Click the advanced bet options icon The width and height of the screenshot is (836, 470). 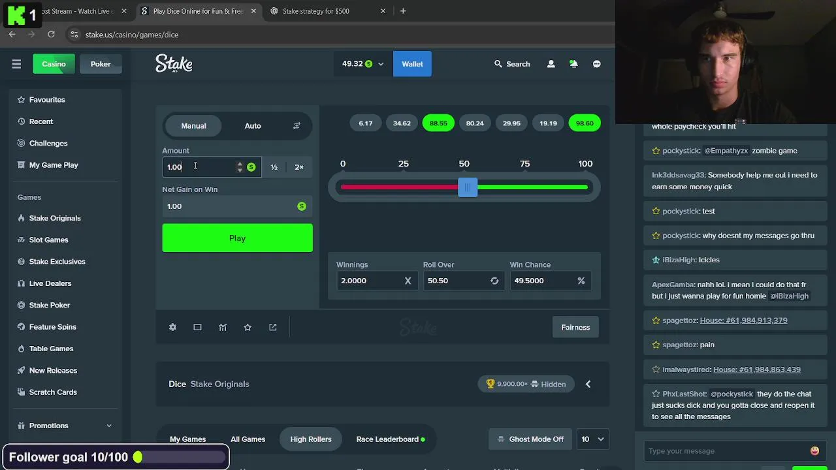click(x=297, y=125)
